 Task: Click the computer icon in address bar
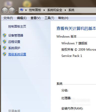(x=22, y=10)
